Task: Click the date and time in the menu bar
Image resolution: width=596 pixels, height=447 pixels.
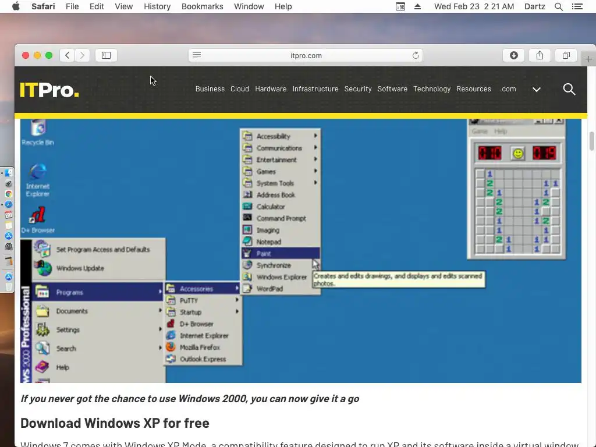Action: click(474, 6)
